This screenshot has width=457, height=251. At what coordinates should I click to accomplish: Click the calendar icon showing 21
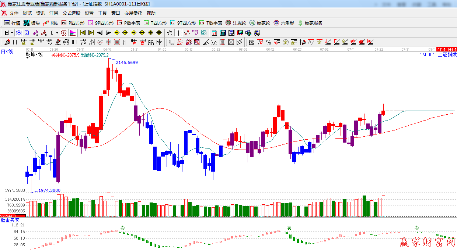(x=214, y=33)
